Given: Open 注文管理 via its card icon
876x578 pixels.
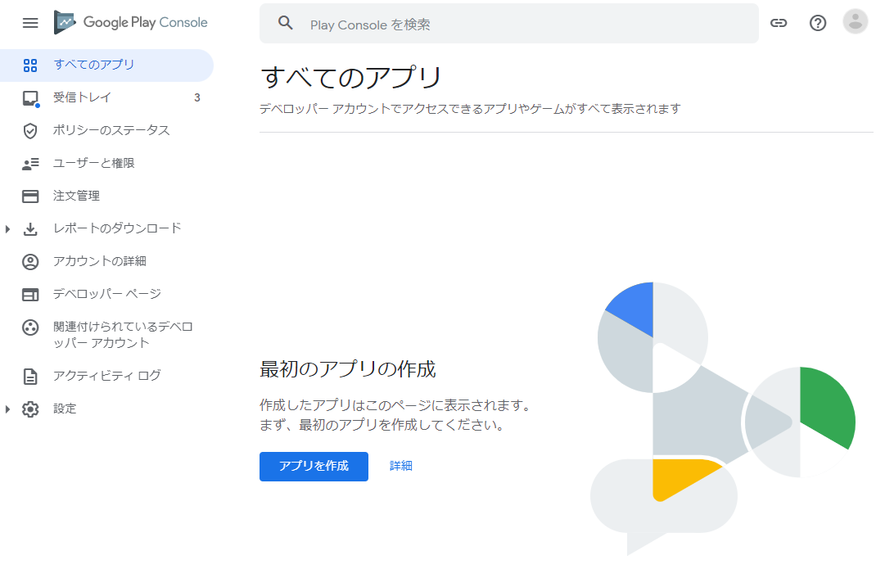Looking at the screenshot, I should coord(30,196).
